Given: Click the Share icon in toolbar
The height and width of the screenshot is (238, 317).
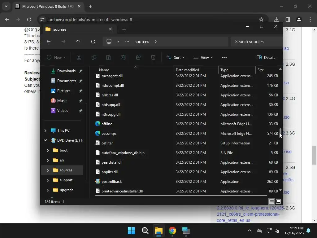Looking at the screenshot, I should [138, 57].
